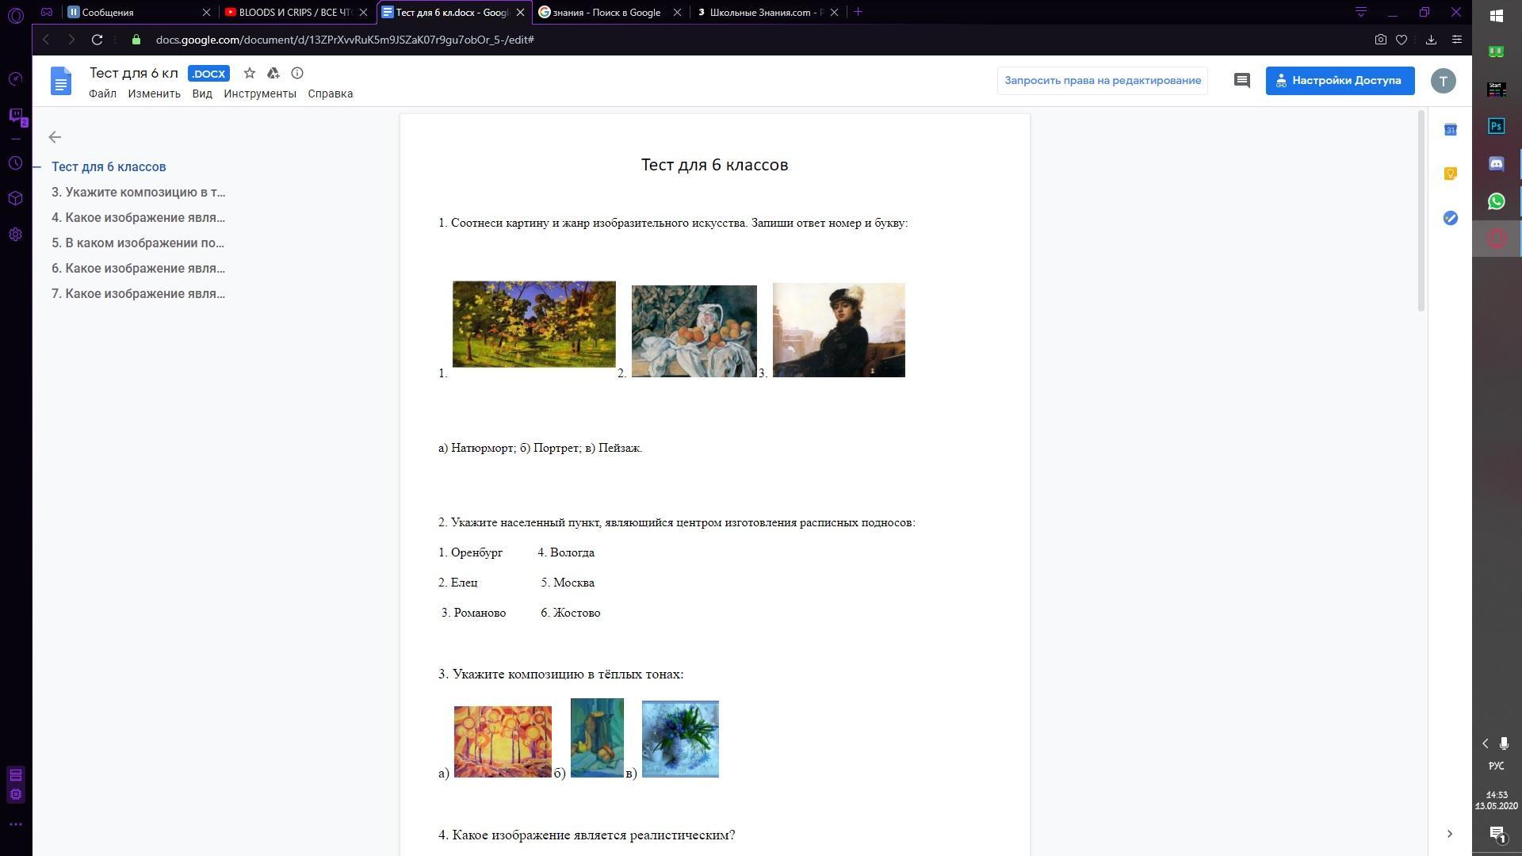1522x856 pixels.
Task: Select the portrait painting image 3
Action: pyautogui.click(x=839, y=330)
